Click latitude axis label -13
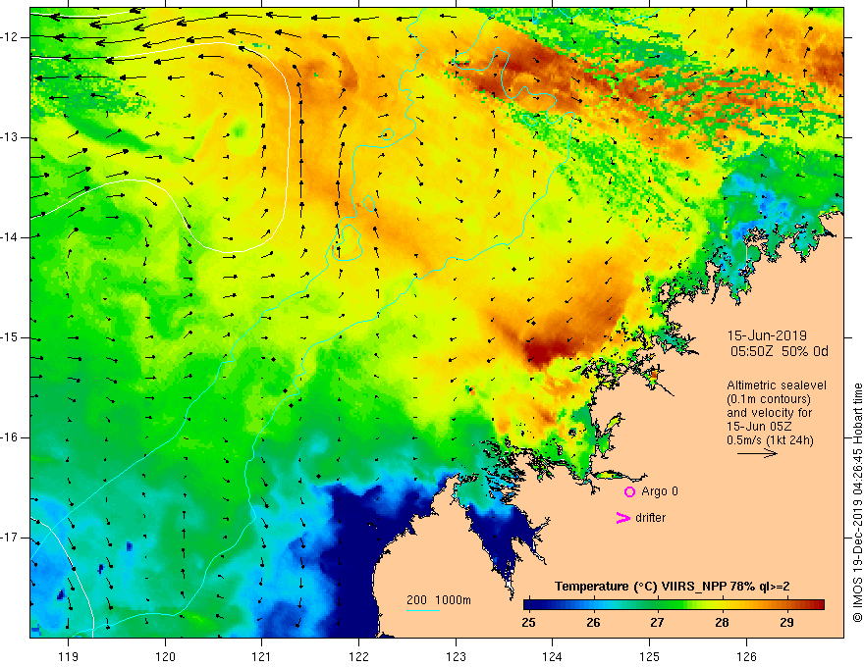 pos(10,137)
